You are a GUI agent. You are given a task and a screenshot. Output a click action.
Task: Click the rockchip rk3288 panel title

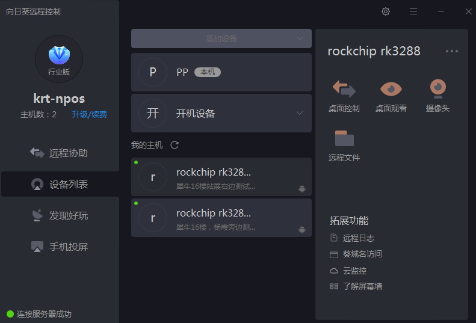pos(374,51)
